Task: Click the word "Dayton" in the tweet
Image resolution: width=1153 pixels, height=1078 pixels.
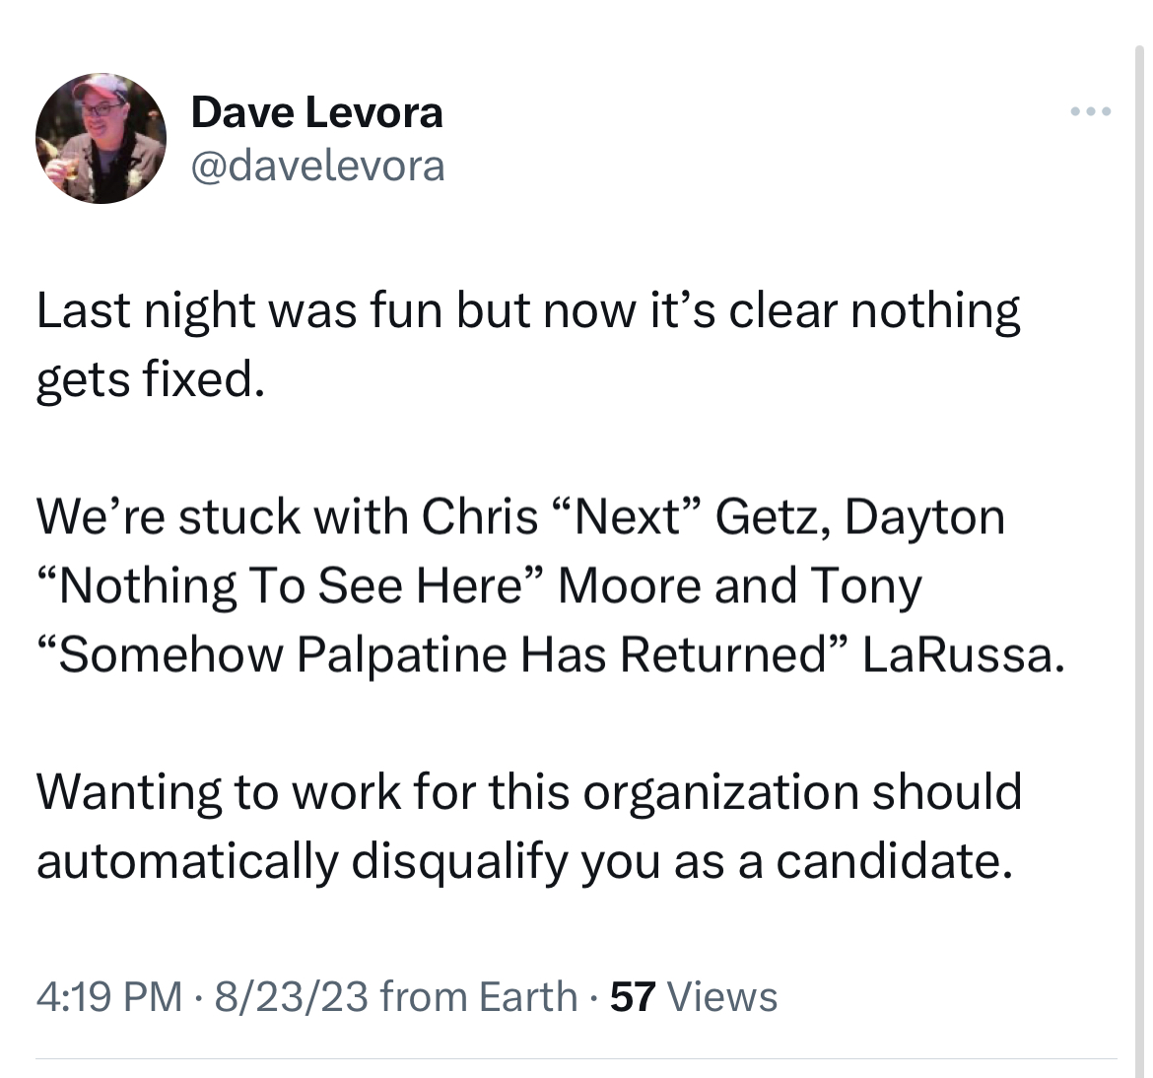Action: coord(924,518)
